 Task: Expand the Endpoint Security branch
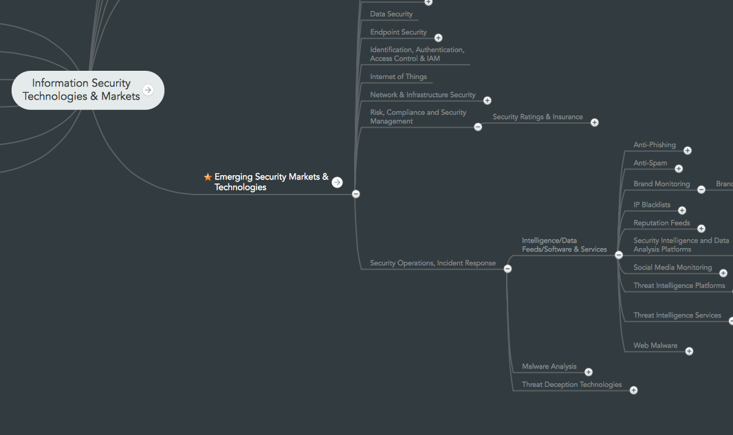[438, 38]
